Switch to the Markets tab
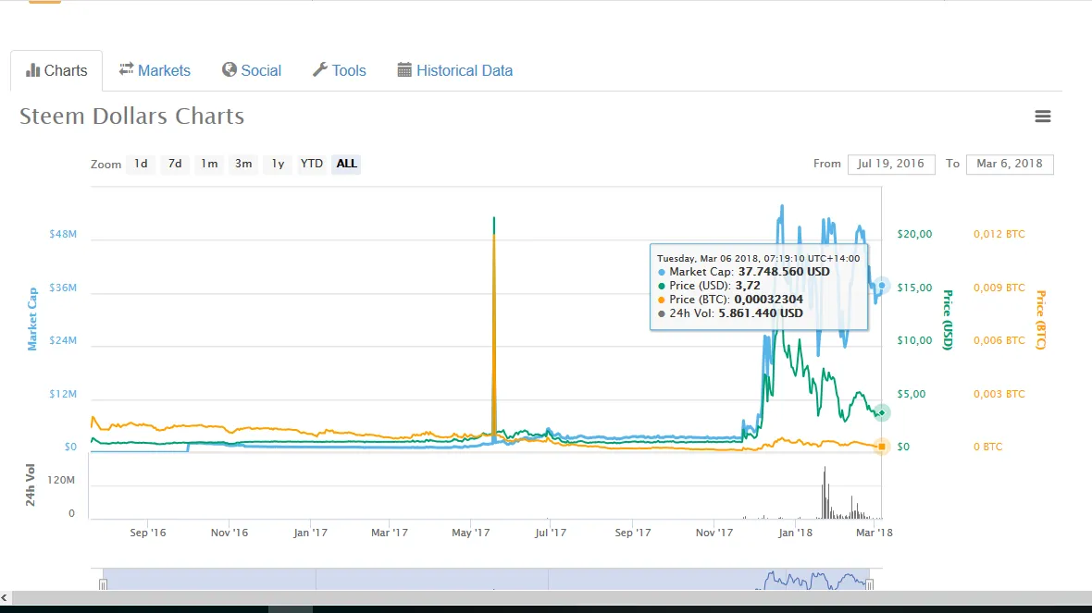Screen dimensions: 1092x613 pyautogui.click(x=155, y=70)
